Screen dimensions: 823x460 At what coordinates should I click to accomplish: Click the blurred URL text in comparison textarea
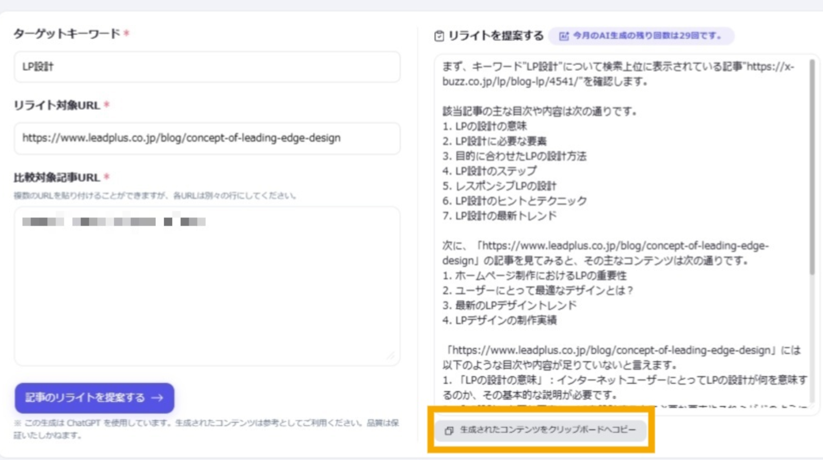(x=114, y=222)
